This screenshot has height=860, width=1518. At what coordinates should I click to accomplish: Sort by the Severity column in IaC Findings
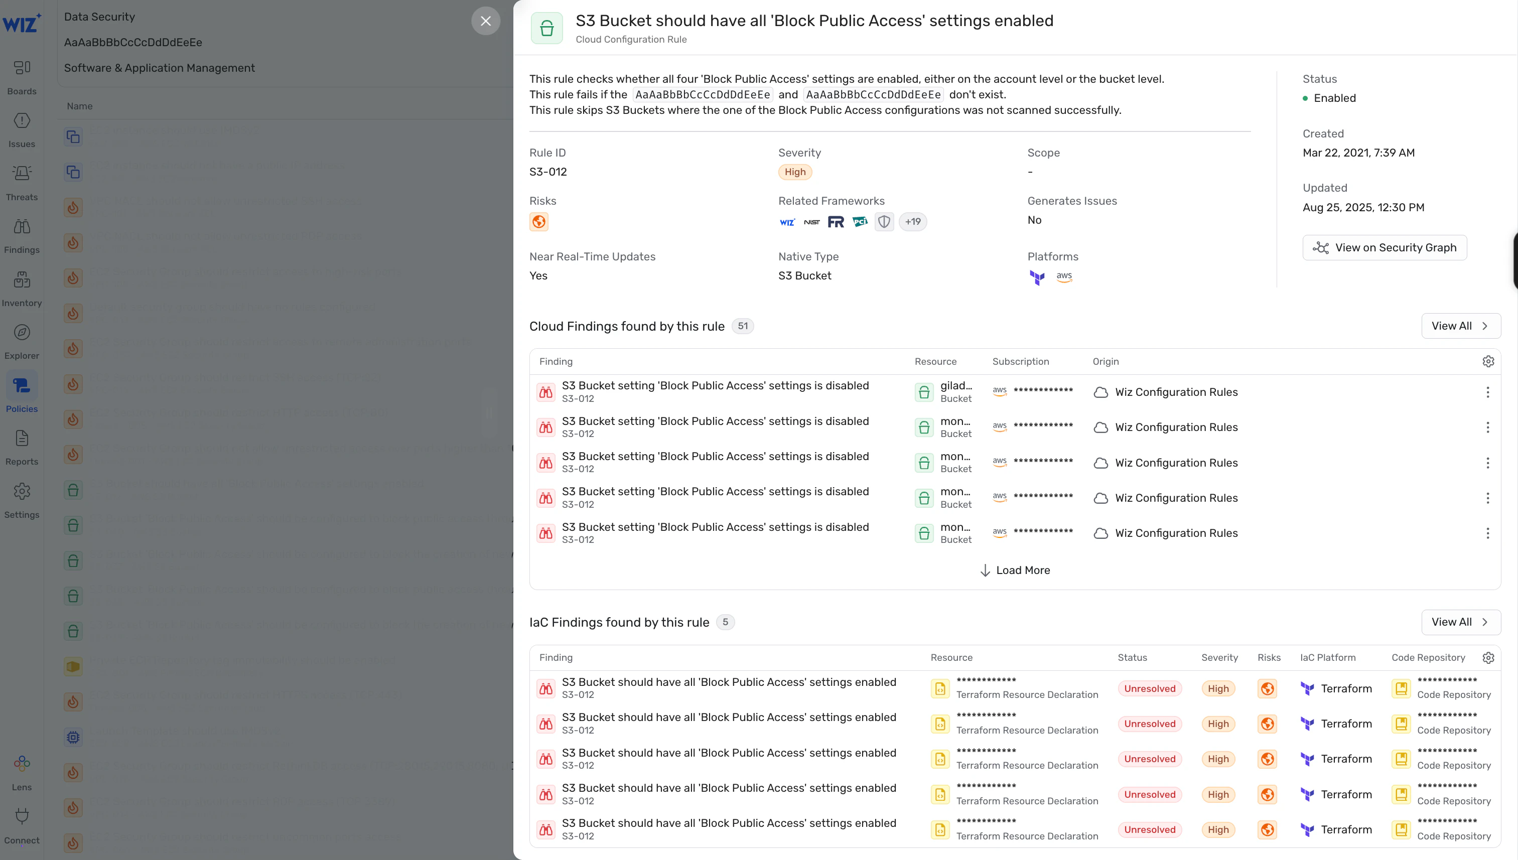coord(1219,657)
